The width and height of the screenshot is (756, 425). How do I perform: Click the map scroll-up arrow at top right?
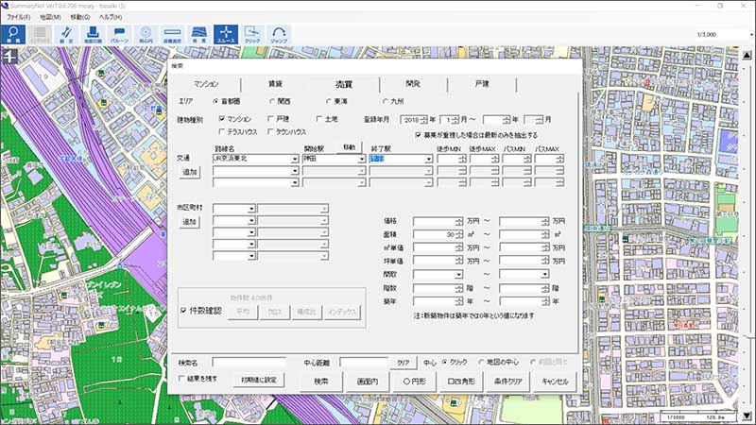747,55
